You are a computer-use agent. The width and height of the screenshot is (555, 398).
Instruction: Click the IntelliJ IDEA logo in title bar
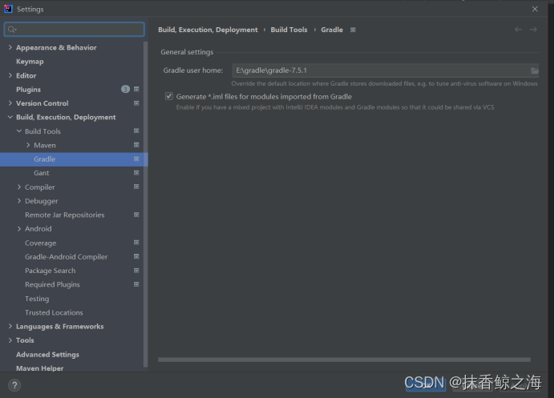[x=9, y=9]
